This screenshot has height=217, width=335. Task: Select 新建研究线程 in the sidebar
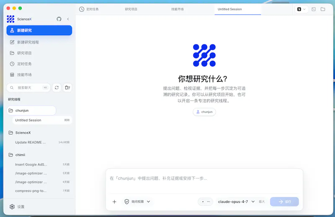39,42
